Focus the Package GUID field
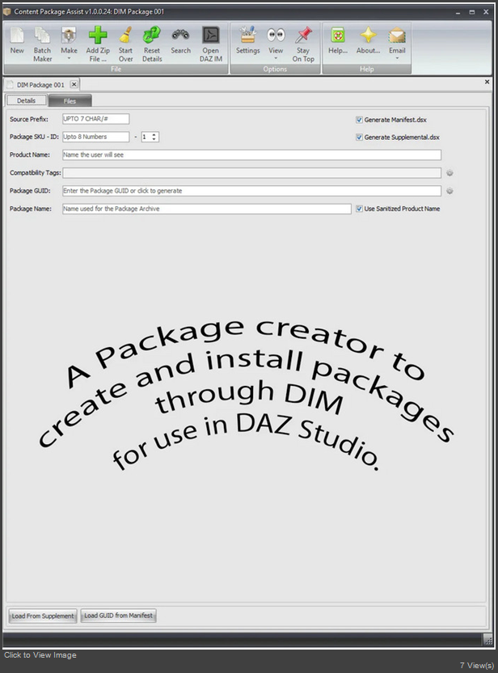This screenshot has height=673, width=498. tap(251, 191)
